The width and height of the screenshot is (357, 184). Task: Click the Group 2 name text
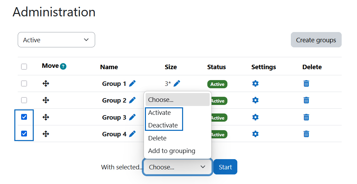point(114,100)
